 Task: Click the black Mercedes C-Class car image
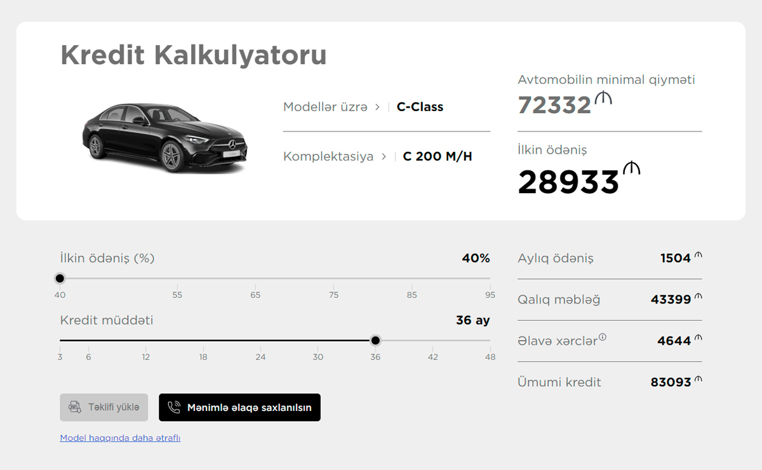click(164, 137)
